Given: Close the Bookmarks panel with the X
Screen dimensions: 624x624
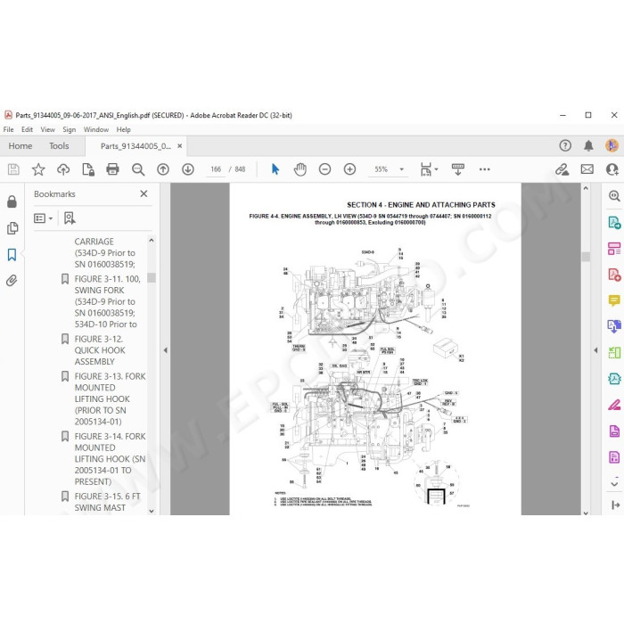Looking at the screenshot, I should tap(144, 193).
